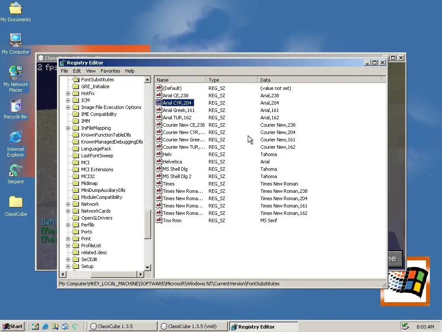Click the string value icon for MS Shell Dlg 2

159,176
